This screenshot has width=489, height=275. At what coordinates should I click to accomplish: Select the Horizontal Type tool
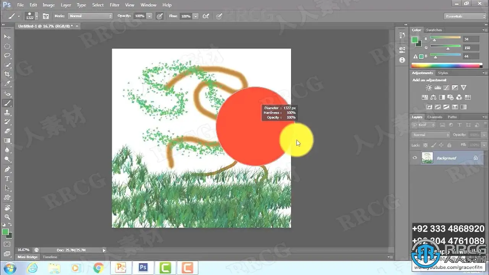pyautogui.click(x=7, y=179)
